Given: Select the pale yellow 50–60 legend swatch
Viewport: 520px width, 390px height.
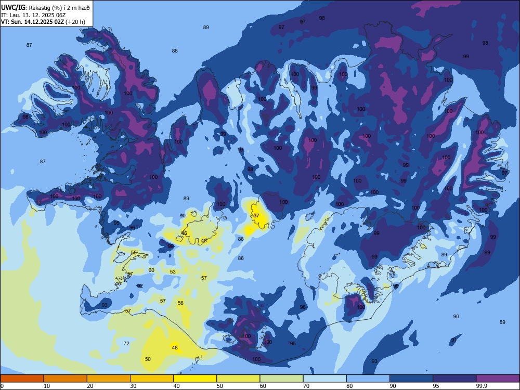Looking at the screenshot, I should [239, 379].
